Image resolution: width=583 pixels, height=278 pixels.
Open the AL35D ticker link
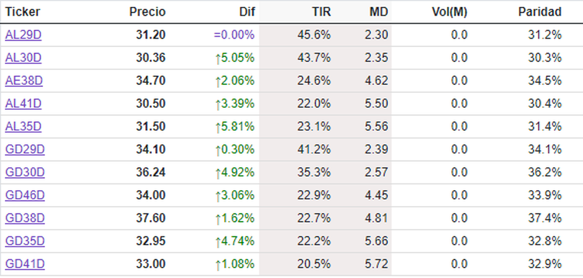(x=23, y=127)
